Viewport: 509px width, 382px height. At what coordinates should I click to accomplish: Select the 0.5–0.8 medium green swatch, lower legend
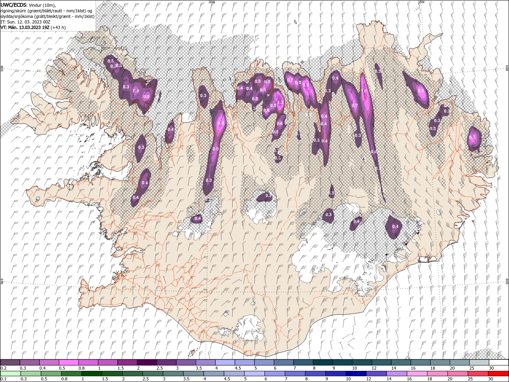coord(52,374)
